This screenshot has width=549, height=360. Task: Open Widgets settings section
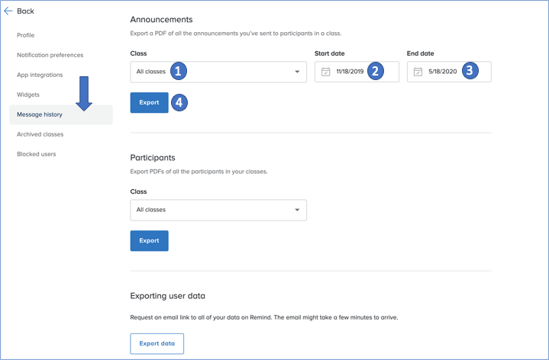(x=28, y=95)
